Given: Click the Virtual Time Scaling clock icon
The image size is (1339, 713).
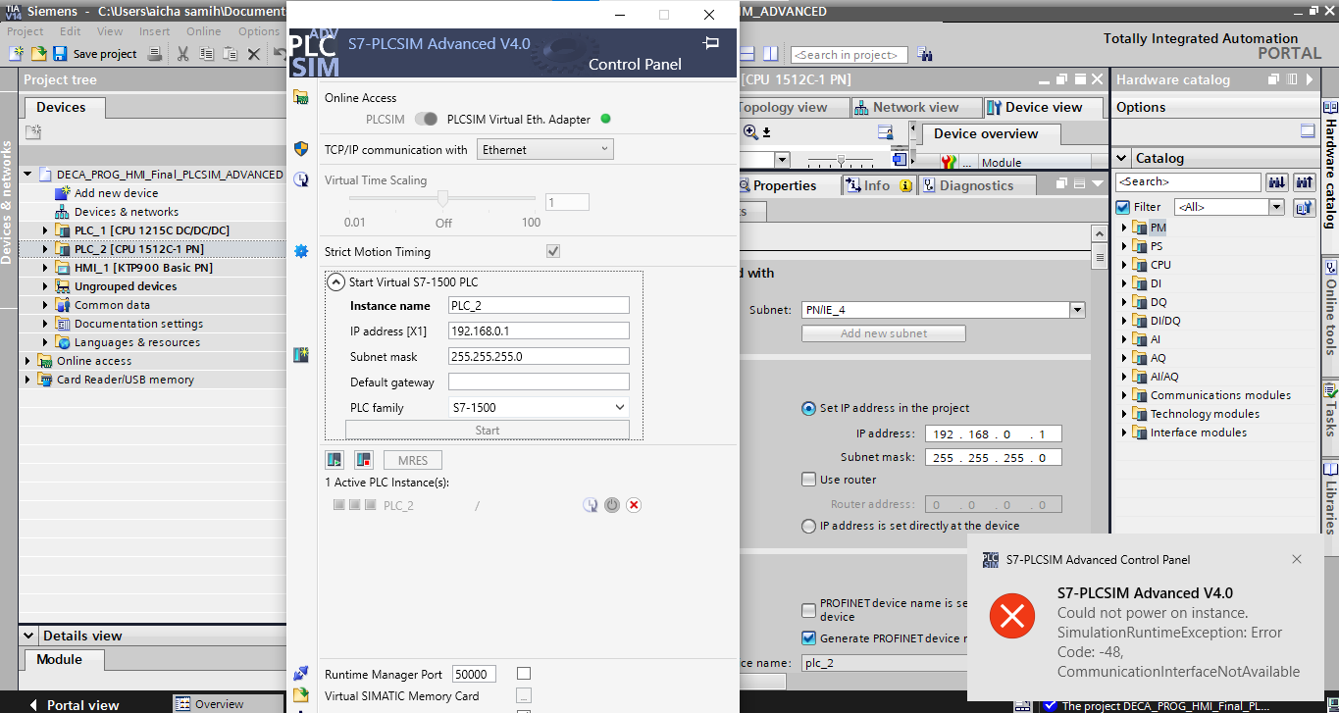Looking at the screenshot, I should (301, 179).
